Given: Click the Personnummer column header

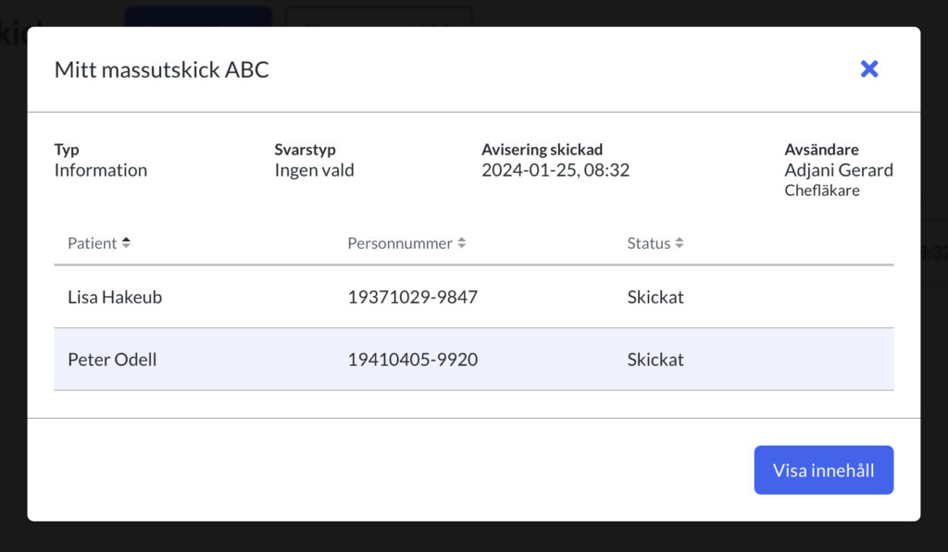Looking at the screenshot, I should (400, 243).
